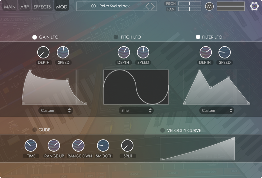Click the Pitch slider bar
The image size is (262, 178).
pyautogui.click(x=189, y=3)
